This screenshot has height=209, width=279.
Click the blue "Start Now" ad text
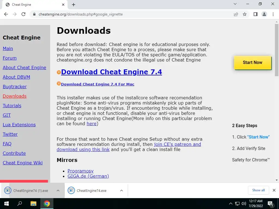coord(258,137)
